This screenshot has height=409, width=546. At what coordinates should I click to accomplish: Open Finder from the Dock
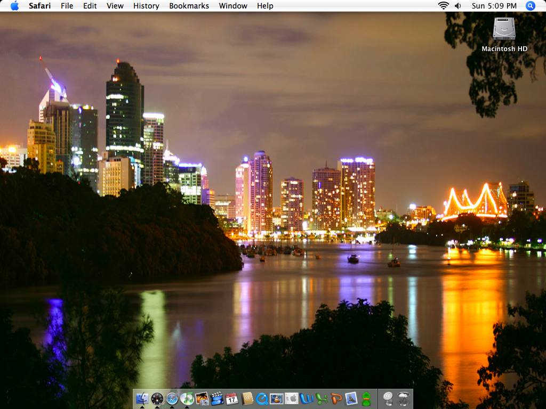(142, 398)
